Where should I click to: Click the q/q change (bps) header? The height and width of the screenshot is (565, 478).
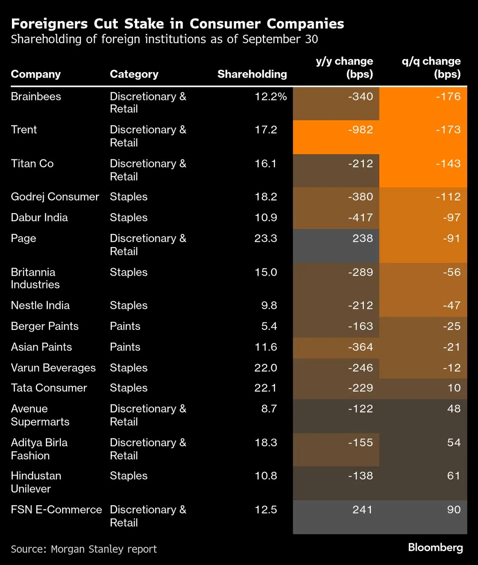click(x=431, y=67)
